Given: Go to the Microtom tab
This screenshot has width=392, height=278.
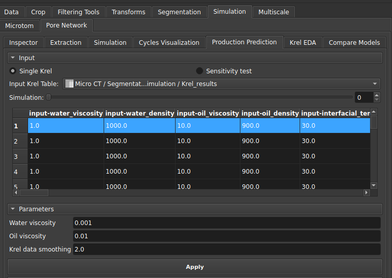Looking at the screenshot, I should click(x=19, y=25).
